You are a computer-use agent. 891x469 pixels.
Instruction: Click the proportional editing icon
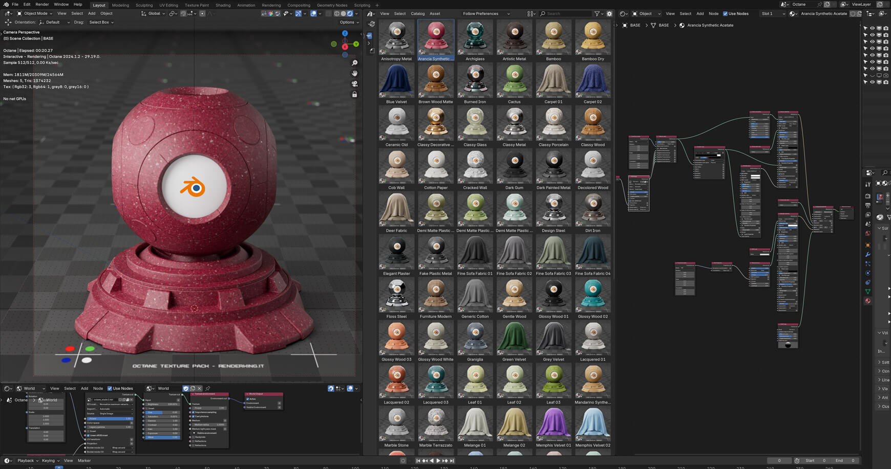coord(202,14)
